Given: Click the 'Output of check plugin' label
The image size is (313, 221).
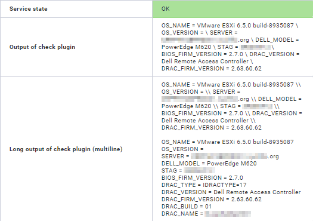Looking at the screenshot, I should [x=42, y=47].
